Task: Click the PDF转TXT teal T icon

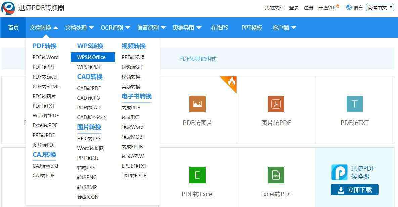Action: 355,104
